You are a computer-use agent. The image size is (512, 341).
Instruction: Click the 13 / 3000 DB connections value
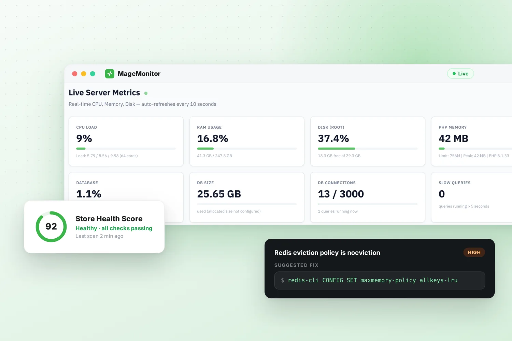click(x=341, y=194)
